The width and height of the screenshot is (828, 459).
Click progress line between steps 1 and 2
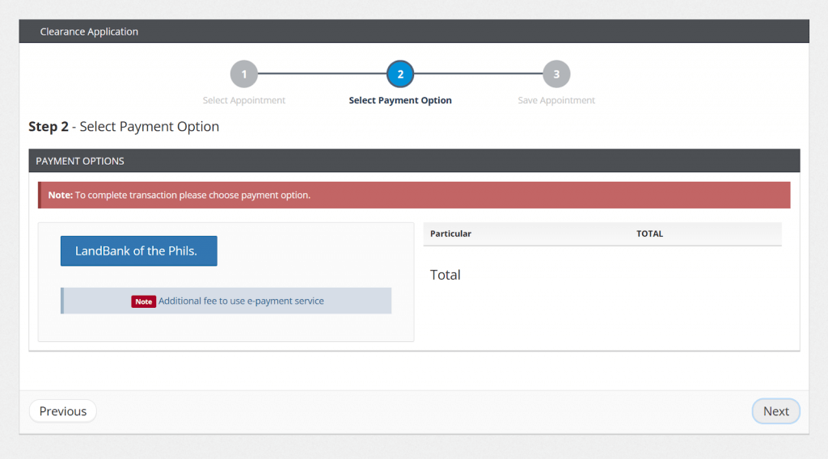322,74
